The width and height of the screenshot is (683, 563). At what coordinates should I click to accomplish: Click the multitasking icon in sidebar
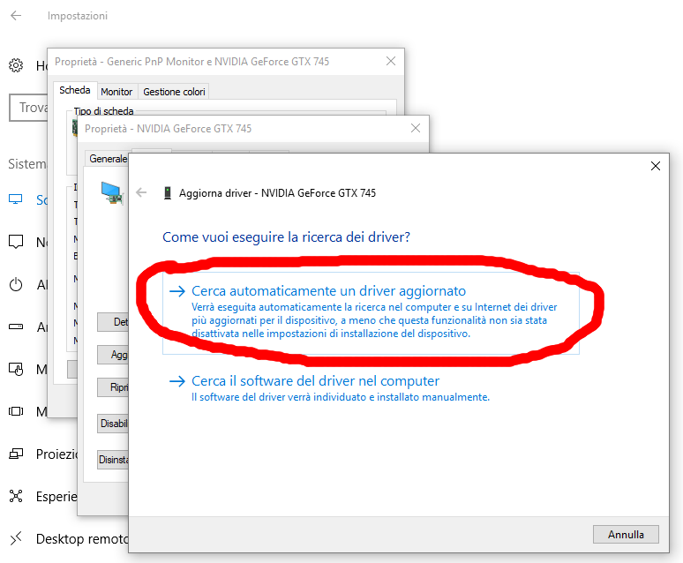pos(16,411)
